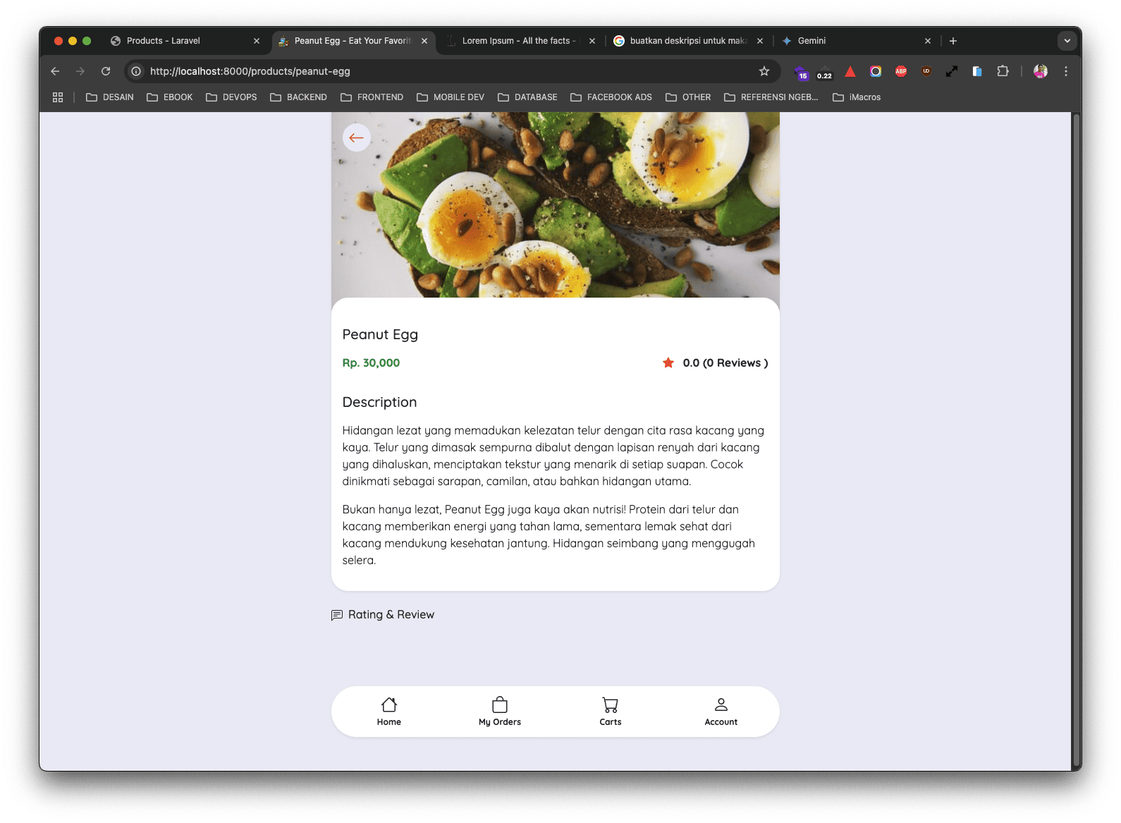Click the page vertical scrollbar
Viewport: 1121px width, 823px height.
1075,437
